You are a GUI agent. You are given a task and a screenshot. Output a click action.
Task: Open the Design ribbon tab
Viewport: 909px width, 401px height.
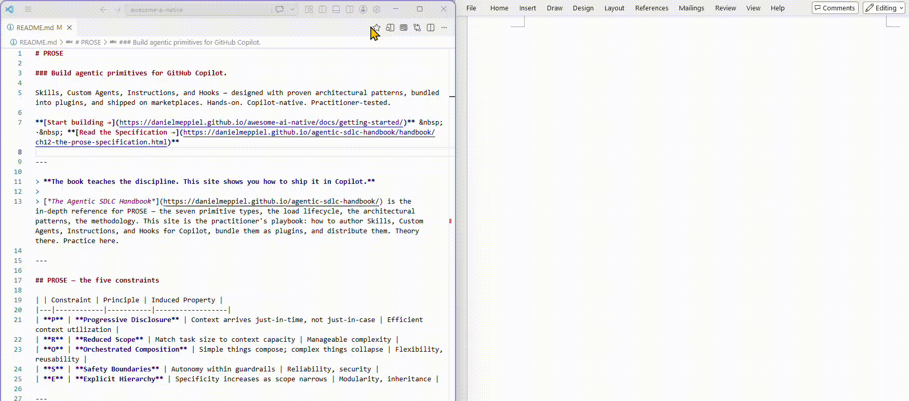click(583, 8)
